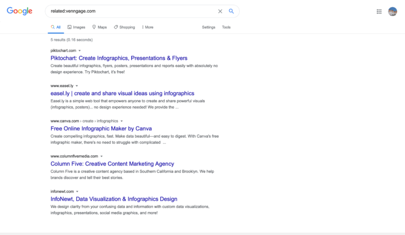Open the account profile avatar

coord(393,11)
